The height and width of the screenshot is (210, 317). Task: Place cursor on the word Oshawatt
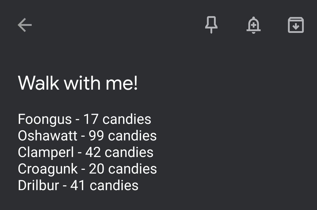coord(48,136)
